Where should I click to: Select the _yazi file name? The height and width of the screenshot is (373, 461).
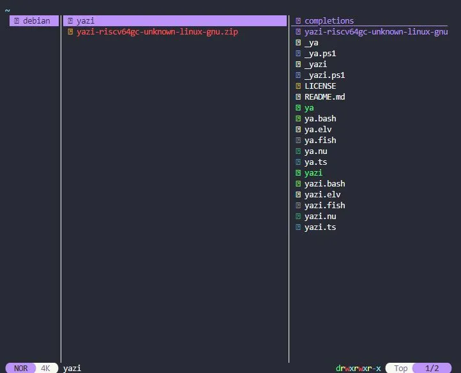tap(316, 65)
